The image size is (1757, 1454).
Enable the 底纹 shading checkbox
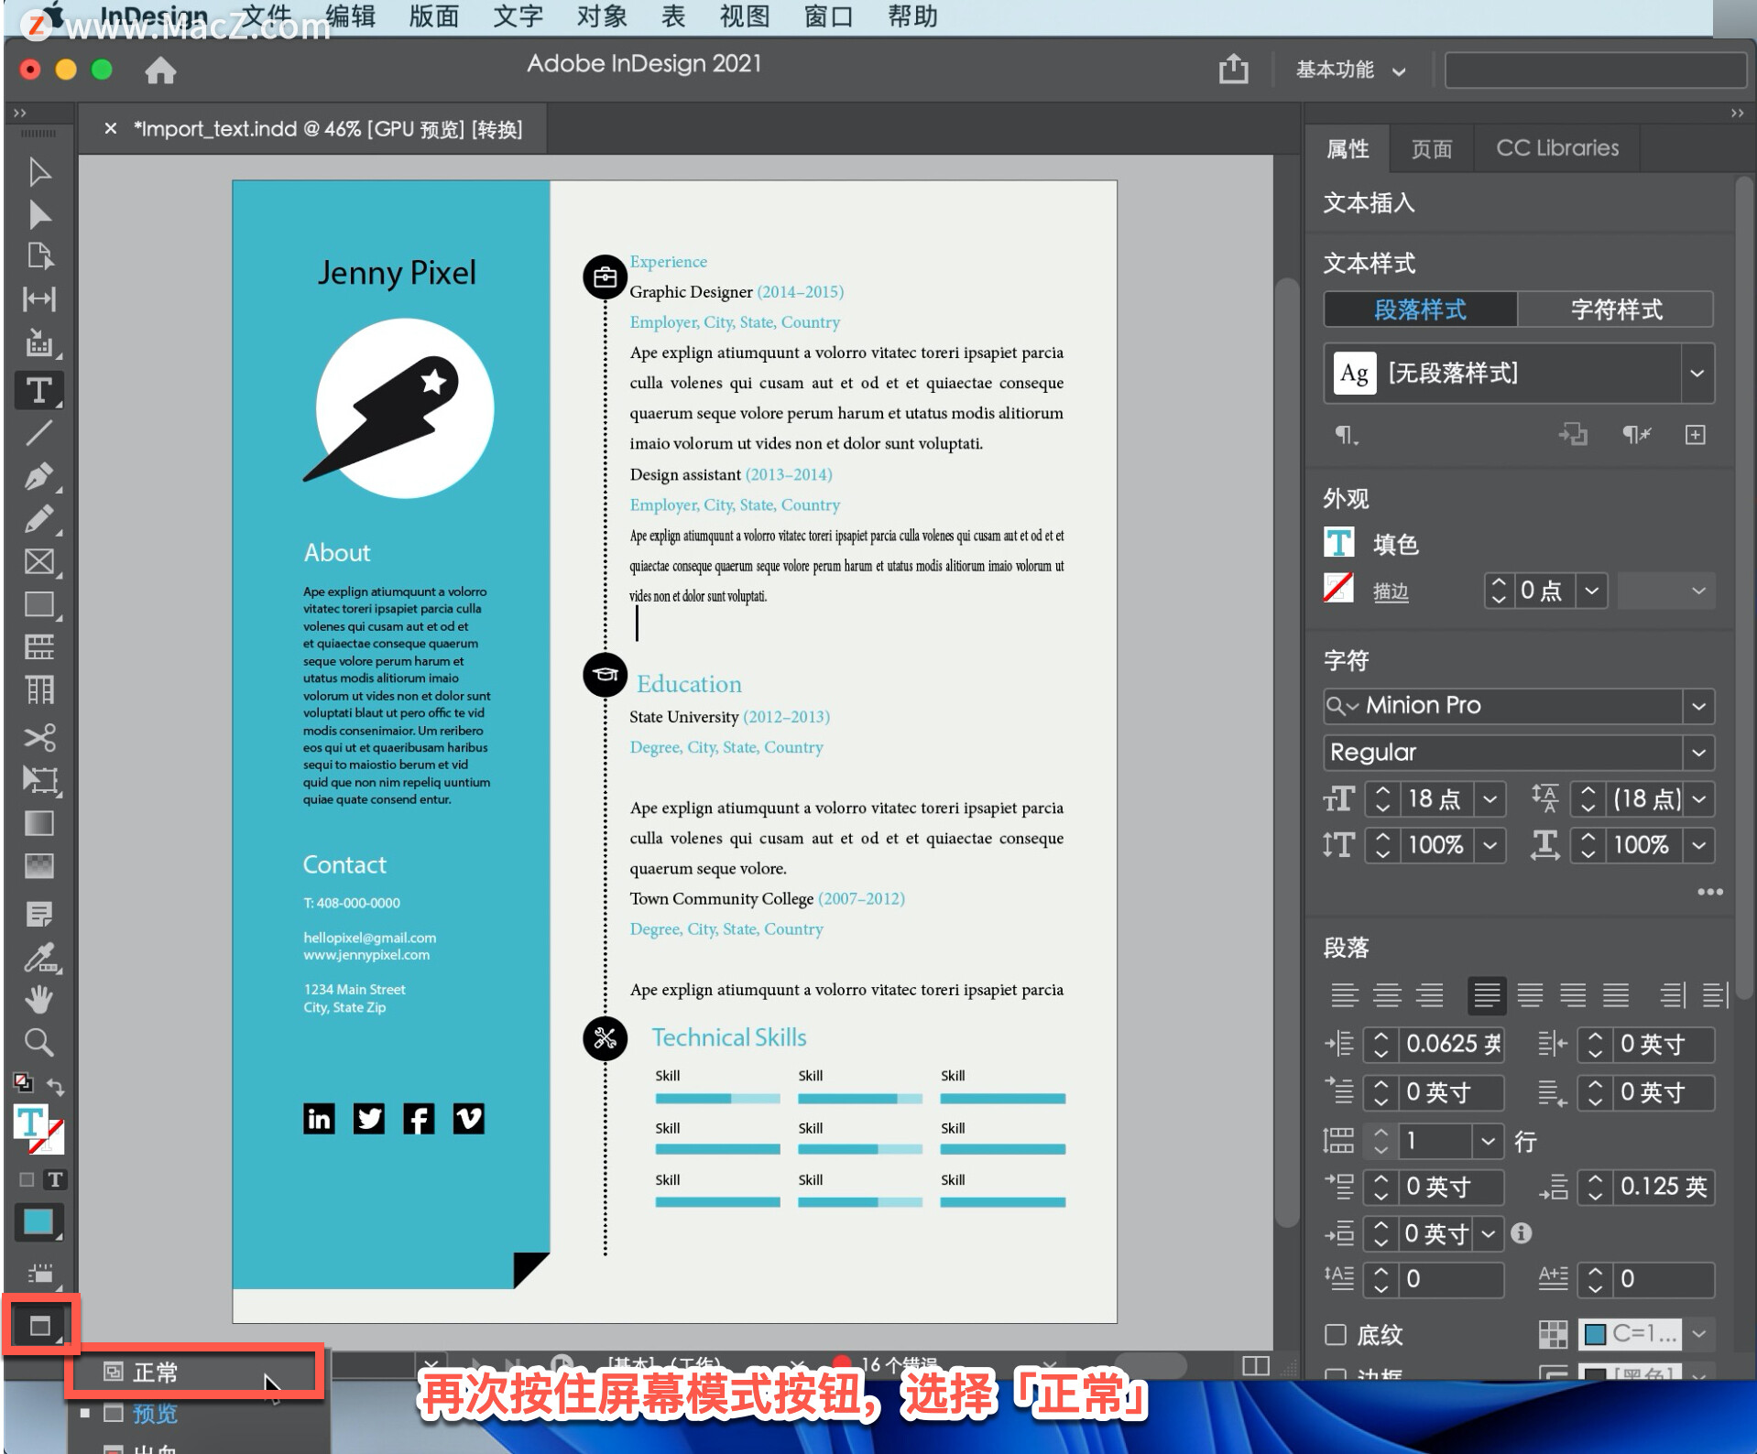1336,1335
